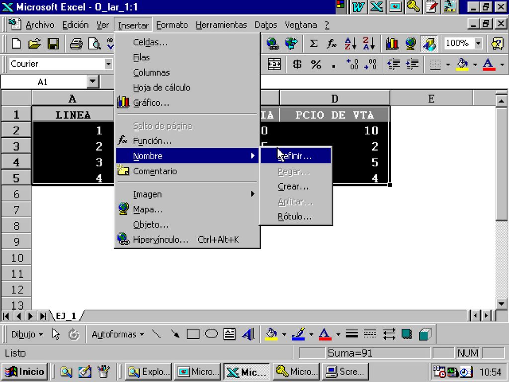The width and height of the screenshot is (509, 382).
Task: Select the Oval drawing tool
Action: 211,334
